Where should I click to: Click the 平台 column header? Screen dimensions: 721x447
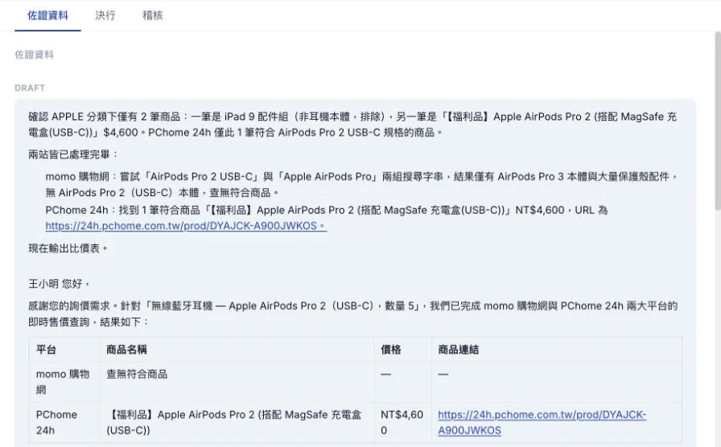point(64,350)
